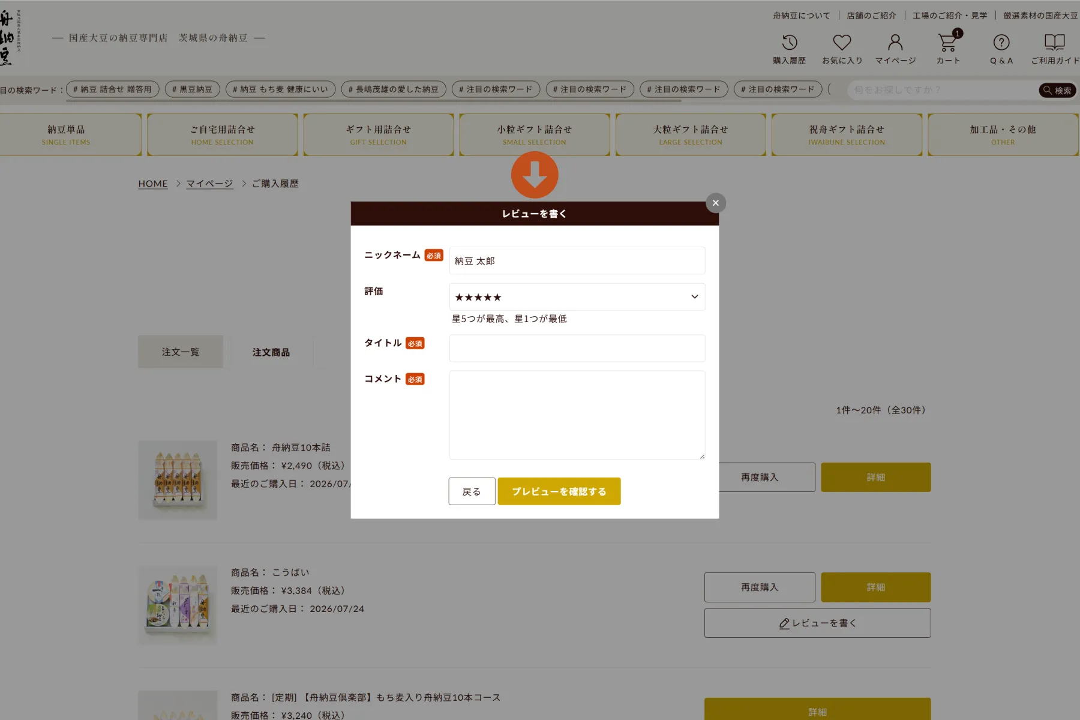This screenshot has height=720, width=1080.
Task: Open the purchase history clock icon
Action: tap(789, 43)
